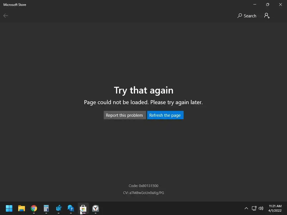Click Report this problem button
The height and width of the screenshot is (215, 287).
125,115
